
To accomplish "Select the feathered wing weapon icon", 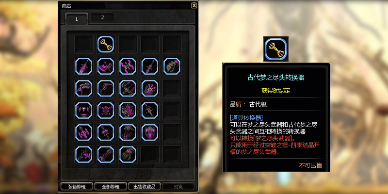I will (x=83, y=88).
